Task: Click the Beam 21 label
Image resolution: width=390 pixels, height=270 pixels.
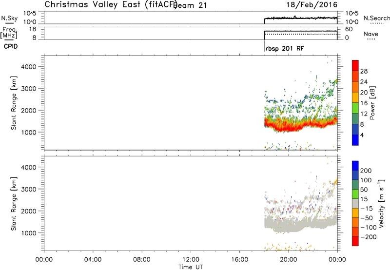Action: (190, 5)
